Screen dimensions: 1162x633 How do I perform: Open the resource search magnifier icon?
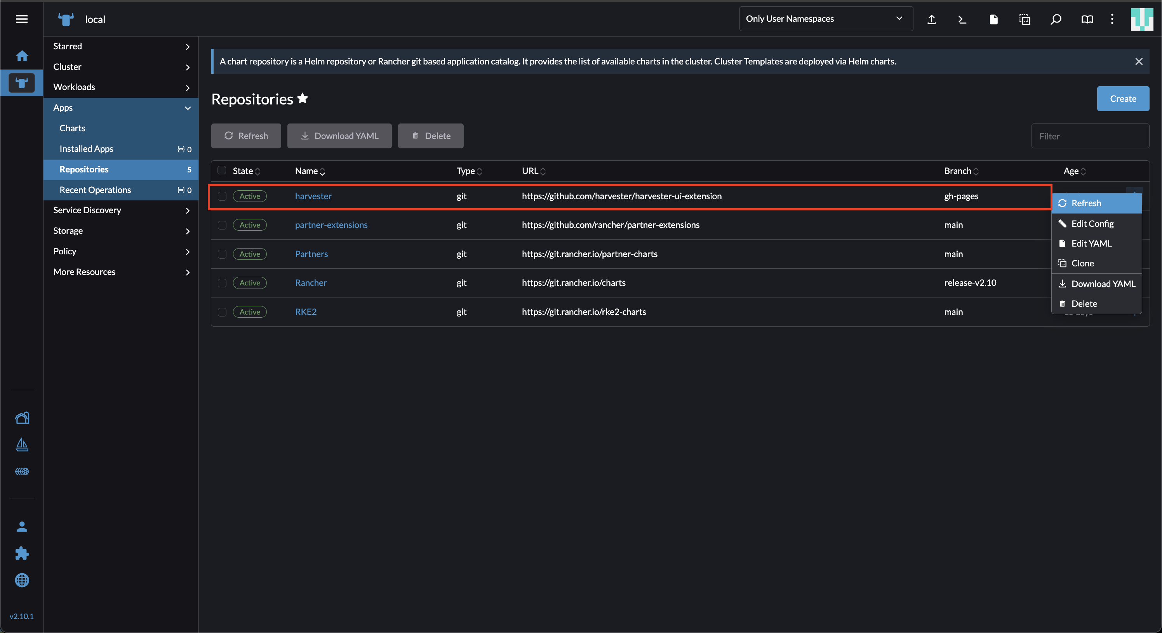[x=1056, y=19]
